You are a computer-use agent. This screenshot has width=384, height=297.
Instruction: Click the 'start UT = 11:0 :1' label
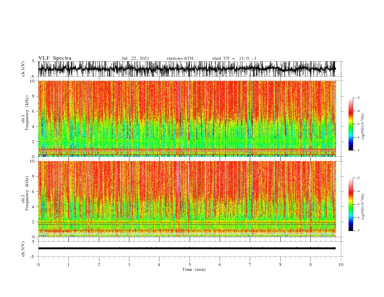point(234,58)
